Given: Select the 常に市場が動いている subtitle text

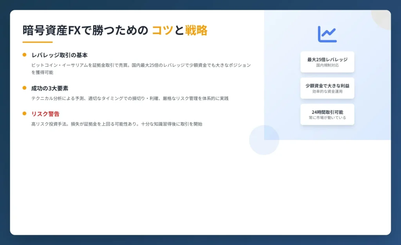Looking at the screenshot, I should click(x=327, y=118).
